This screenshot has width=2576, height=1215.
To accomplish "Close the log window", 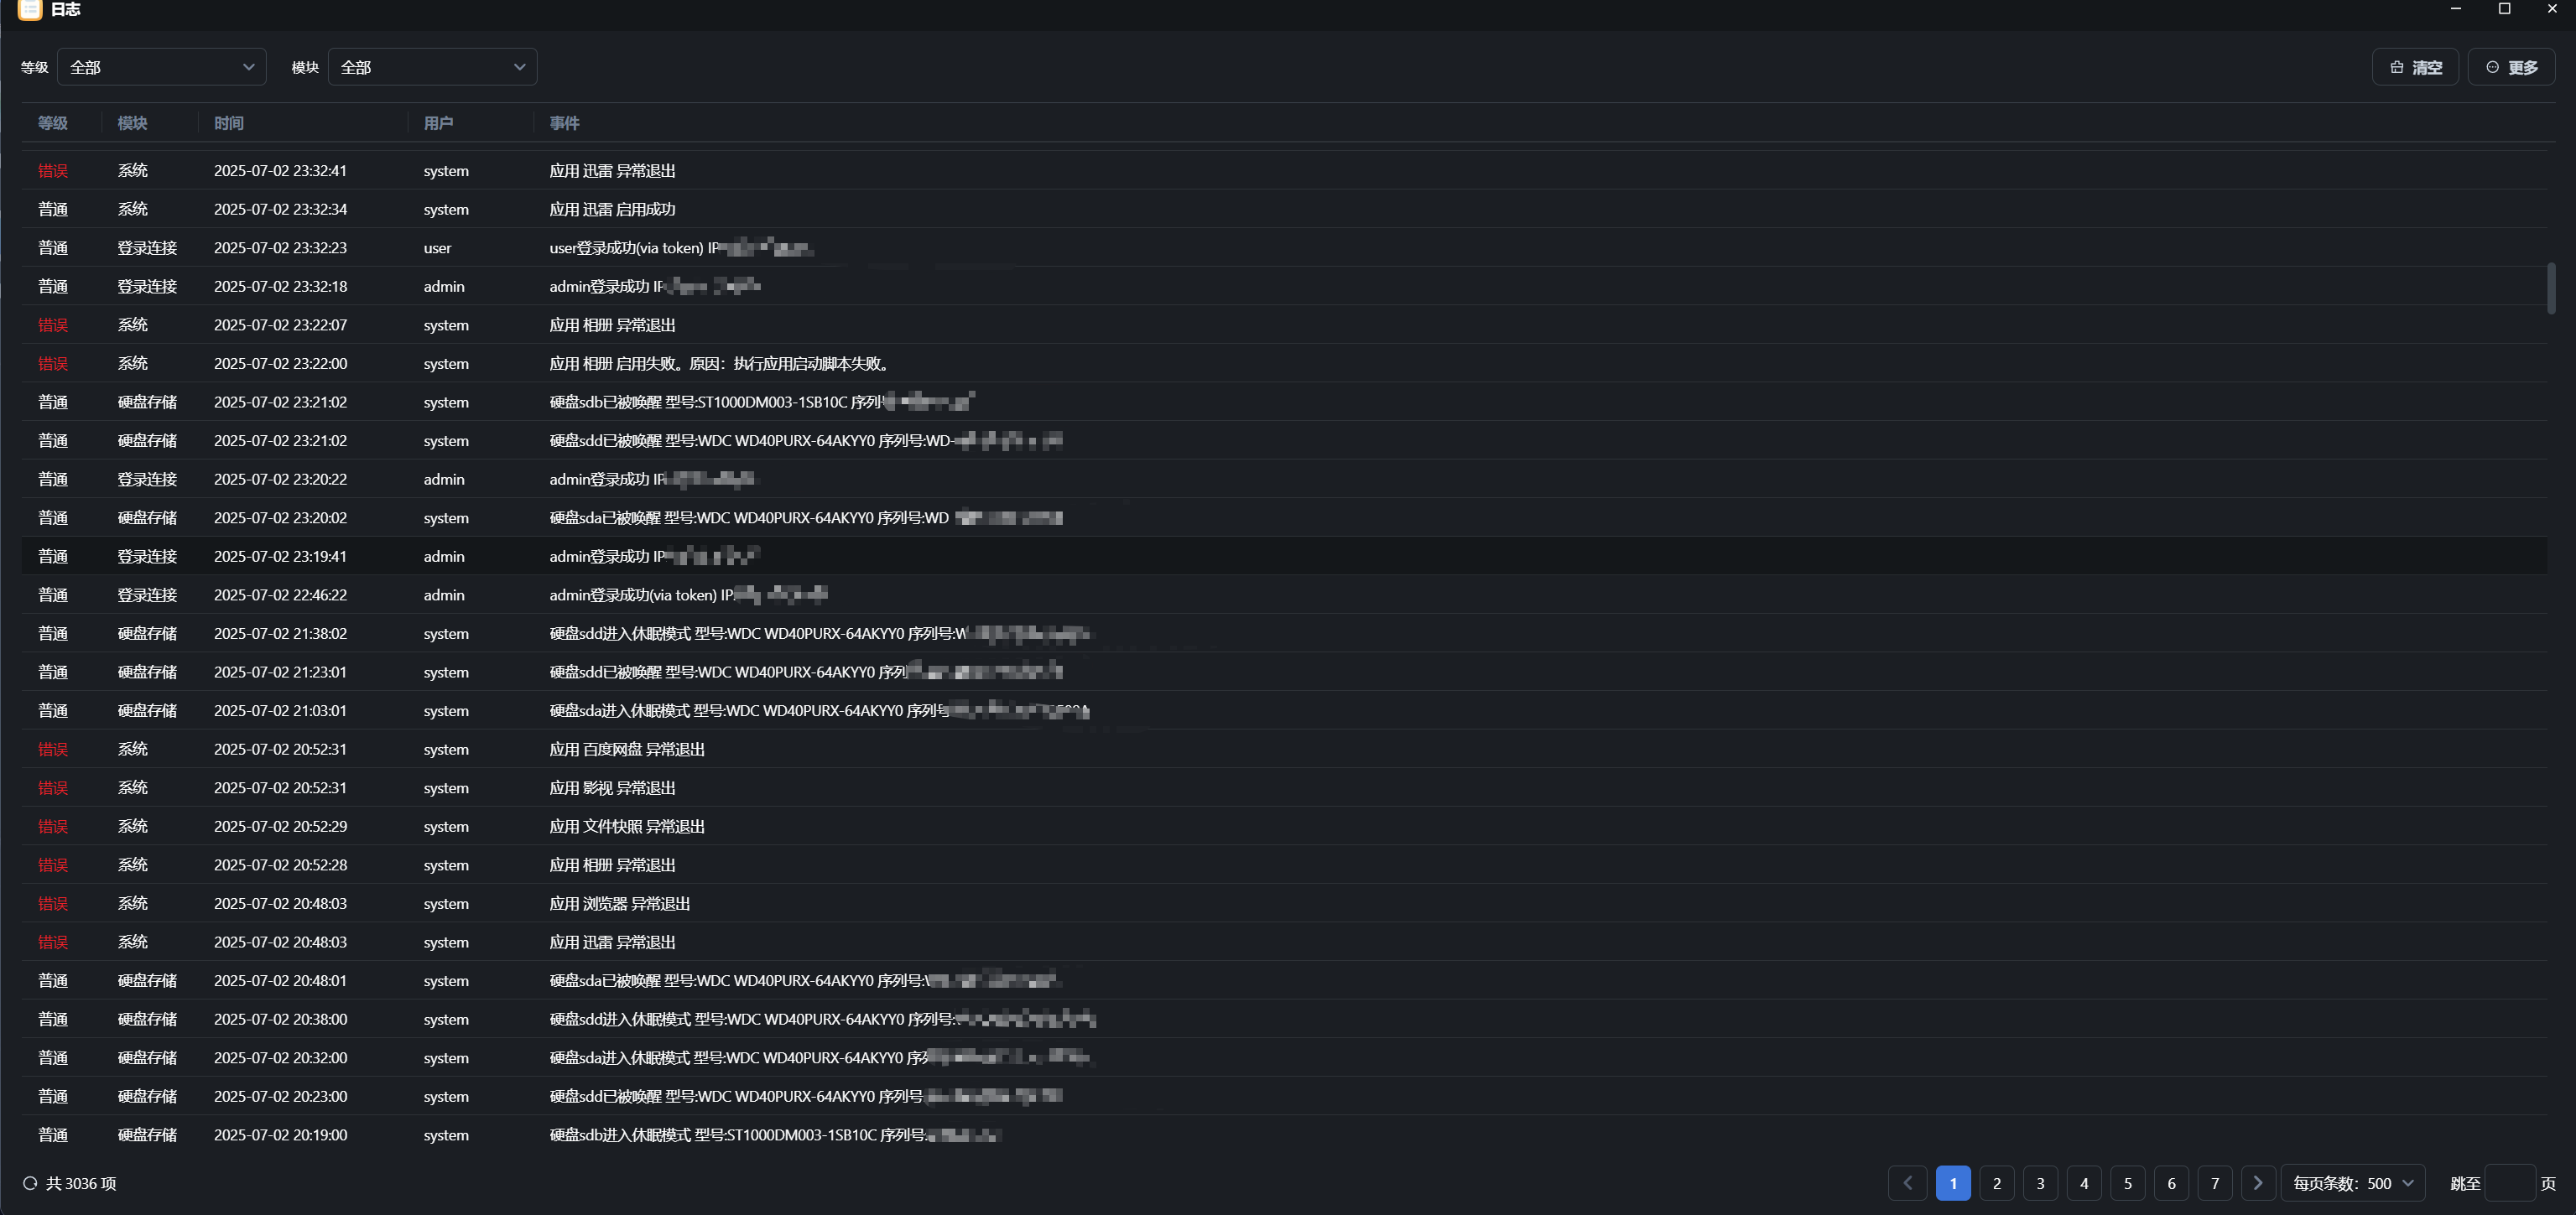I will (x=2552, y=9).
